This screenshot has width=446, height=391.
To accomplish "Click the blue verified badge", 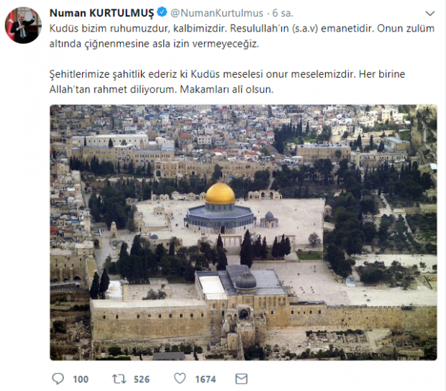I will point(162,12).
